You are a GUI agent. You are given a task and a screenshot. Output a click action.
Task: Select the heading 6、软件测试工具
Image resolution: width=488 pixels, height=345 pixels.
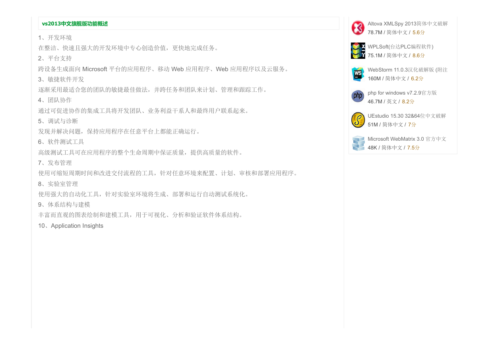(61, 142)
